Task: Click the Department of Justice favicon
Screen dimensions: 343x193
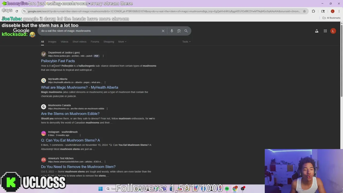Action: pos(43,54)
